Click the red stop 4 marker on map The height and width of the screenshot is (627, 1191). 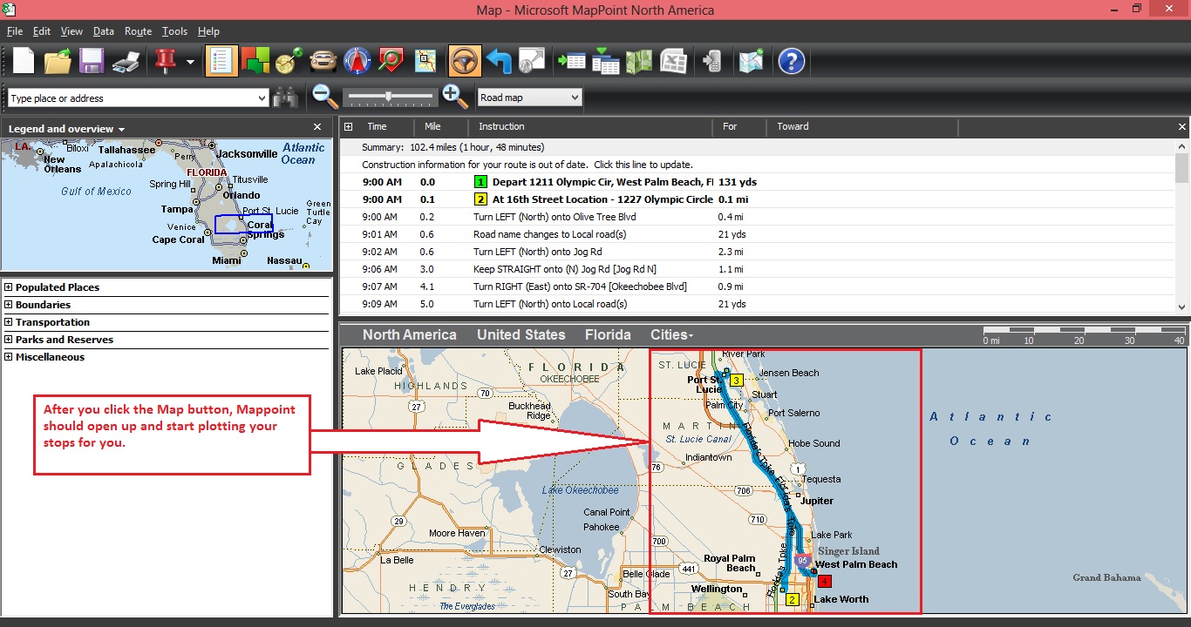[x=825, y=582]
